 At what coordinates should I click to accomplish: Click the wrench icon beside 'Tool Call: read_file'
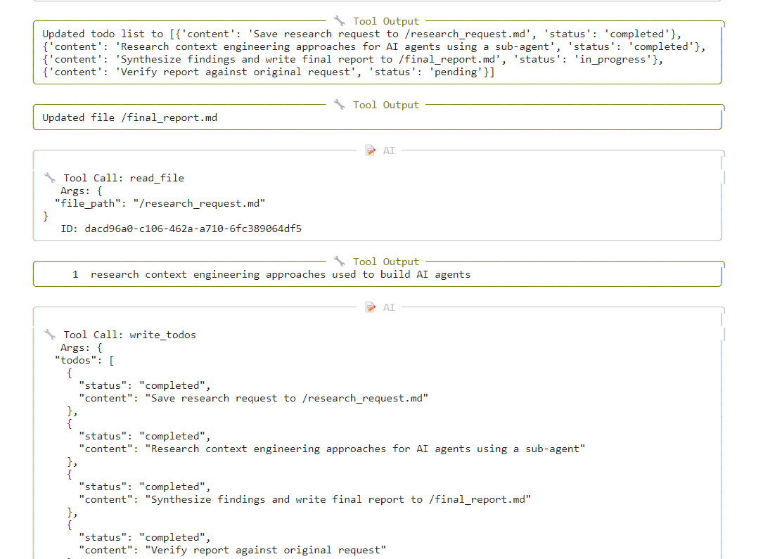[50, 178]
